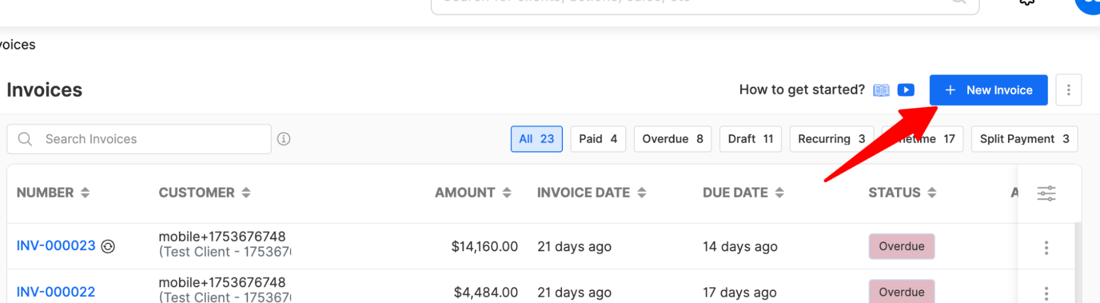1100x303 pixels.
Task: Open row actions menu for INV-000023
Action: click(x=1046, y=247)
